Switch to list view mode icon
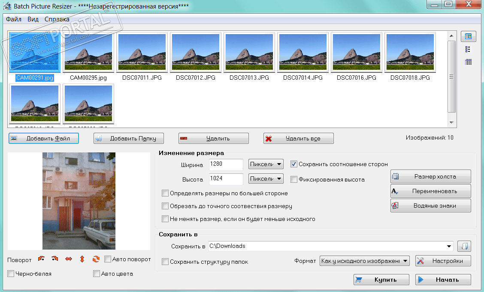The height and width of the screenshot is (292, 484). pyautogui.click(x=468, y=49)
